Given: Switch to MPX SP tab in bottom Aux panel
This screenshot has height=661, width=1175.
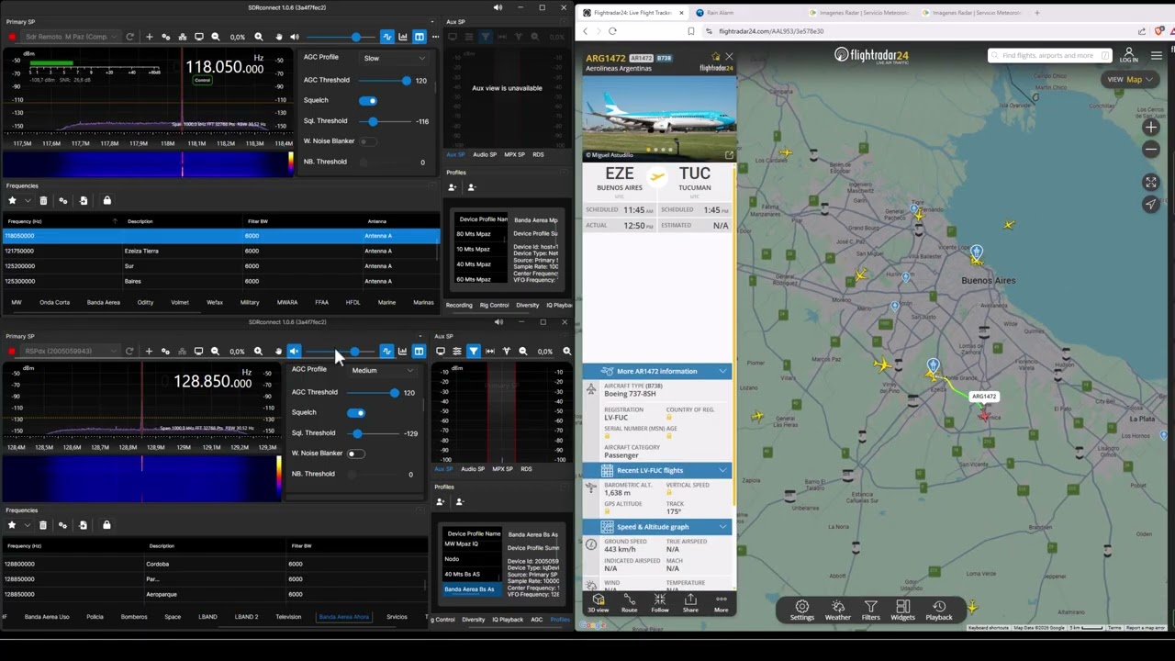Looking at the screenshot, I should (502, 468).
